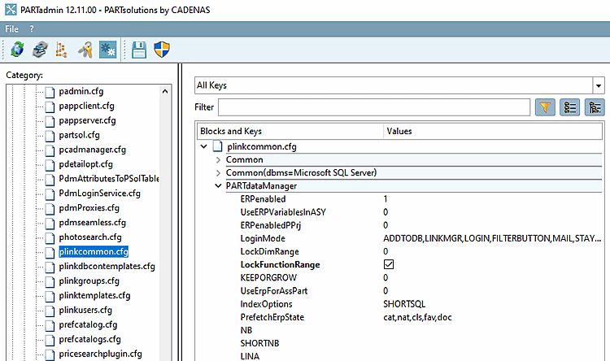The image size is (610, 361).
Task: Toggle the funnel filter button
Action: coord(544,107)
